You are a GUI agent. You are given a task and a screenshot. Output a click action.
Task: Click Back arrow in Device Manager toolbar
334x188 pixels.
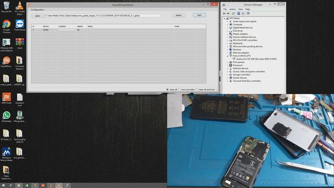[224, 14]
